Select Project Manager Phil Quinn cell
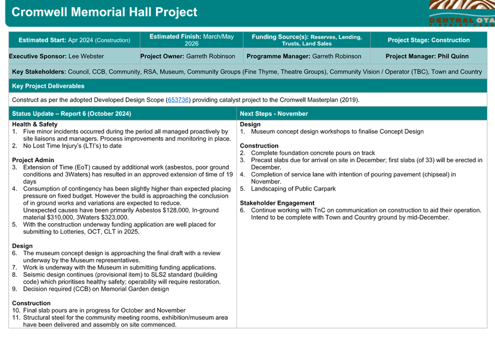The width and height of the screenshot is (495, 342). pos(428,56)
